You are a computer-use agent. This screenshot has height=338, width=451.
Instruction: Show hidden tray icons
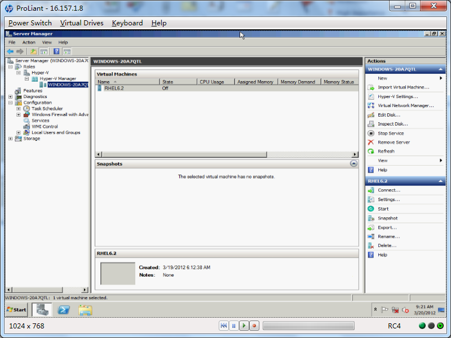click(x=375, y=309)
